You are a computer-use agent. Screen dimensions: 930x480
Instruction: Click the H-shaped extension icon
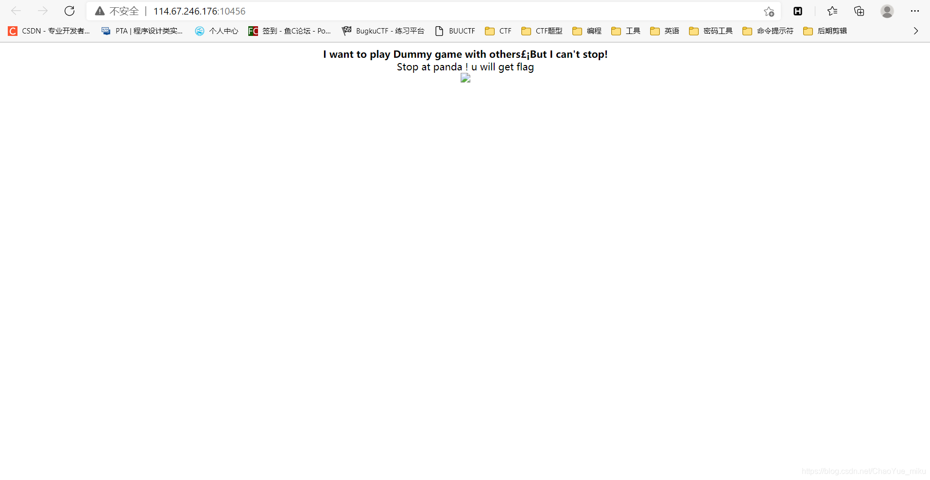(x=798, y=11)
